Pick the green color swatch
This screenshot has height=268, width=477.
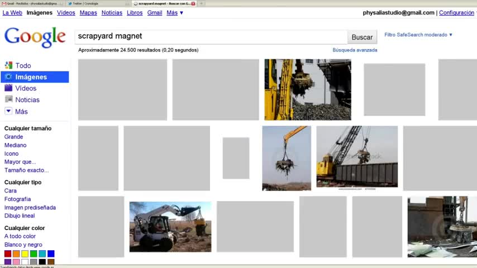34,253
